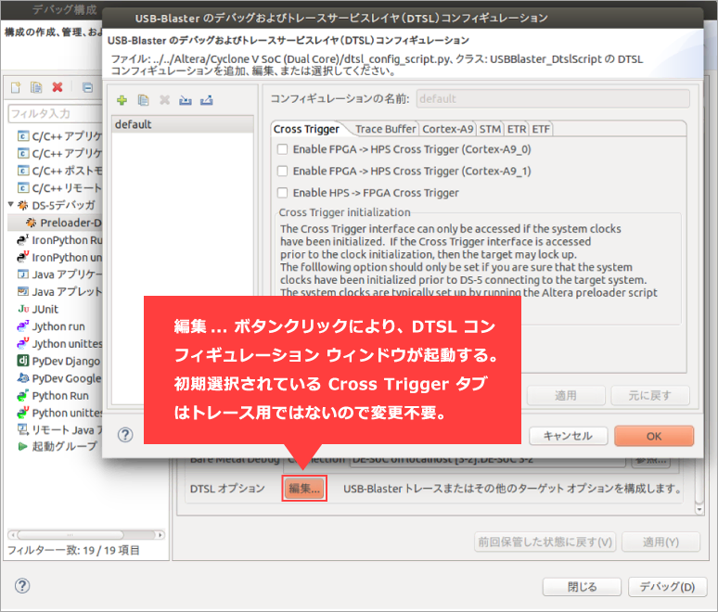Open the Cortex-A9 tab
Screen dimensions: 718x612
coord(448,129)
